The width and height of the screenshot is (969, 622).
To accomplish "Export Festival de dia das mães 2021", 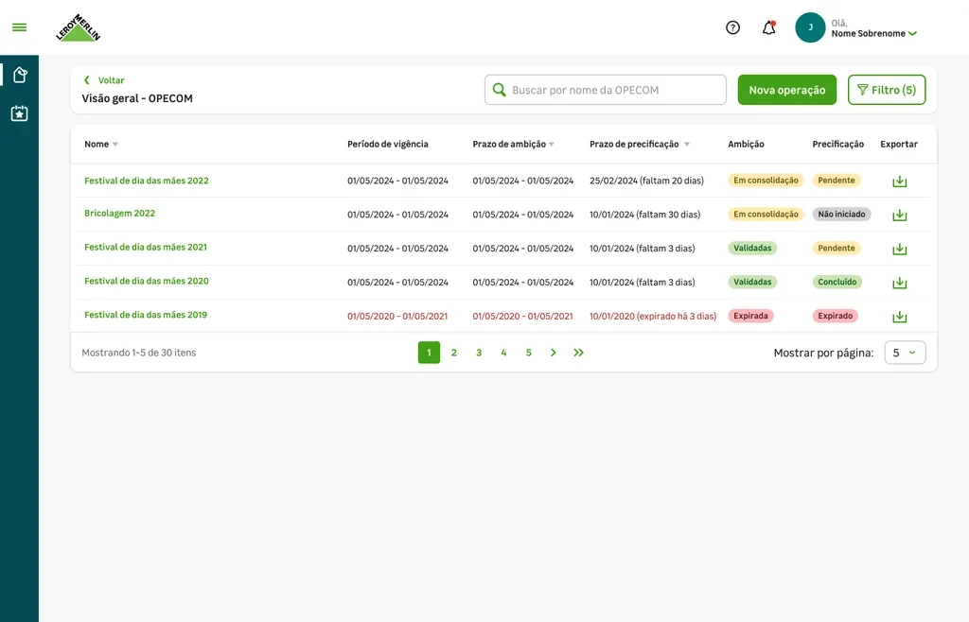I will coord(900,250).
